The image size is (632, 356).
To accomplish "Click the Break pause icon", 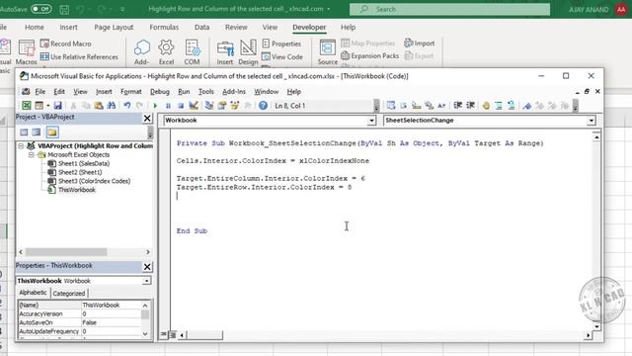I will (168, 106).
